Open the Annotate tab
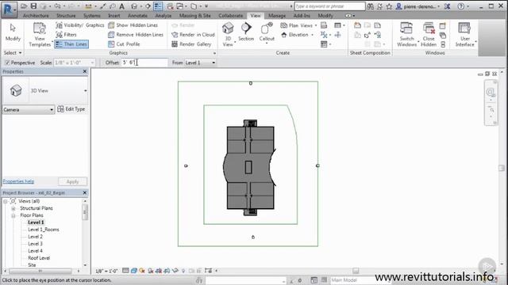 tap(137, 16)
